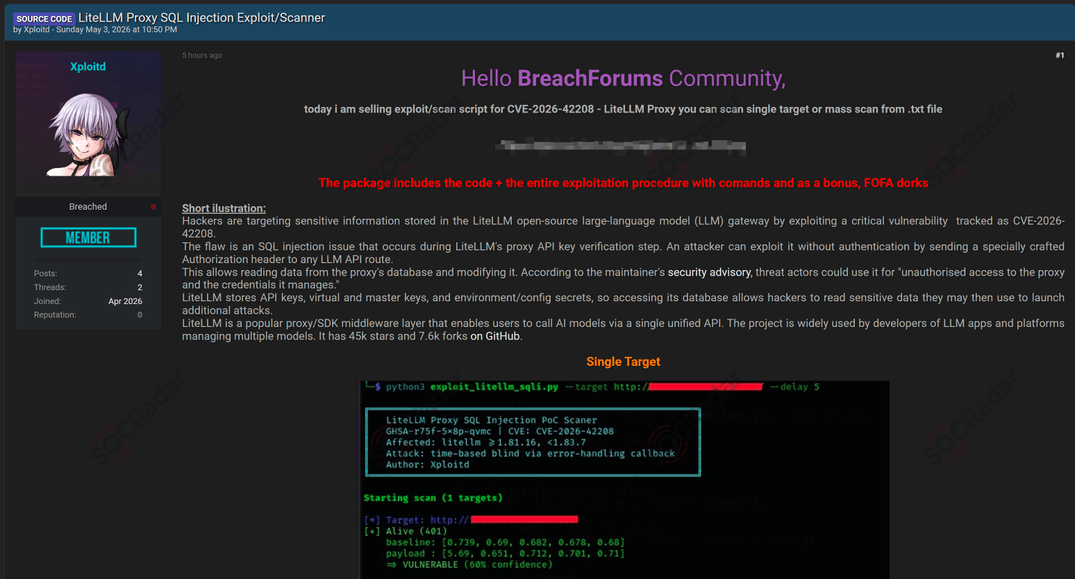Click the Threads count value 2
The width and height of the screenshot is (1075, 579).
point(140,287)
